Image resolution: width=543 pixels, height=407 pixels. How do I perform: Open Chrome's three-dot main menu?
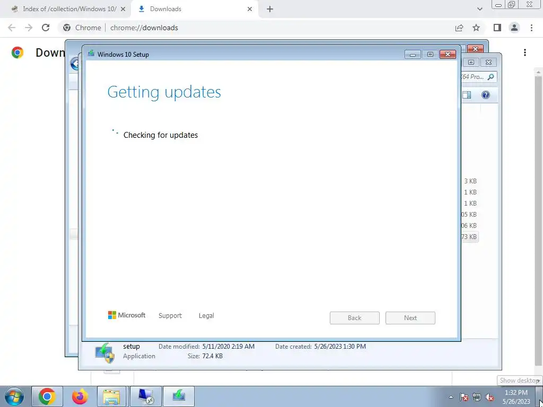[x=531, y=28]
